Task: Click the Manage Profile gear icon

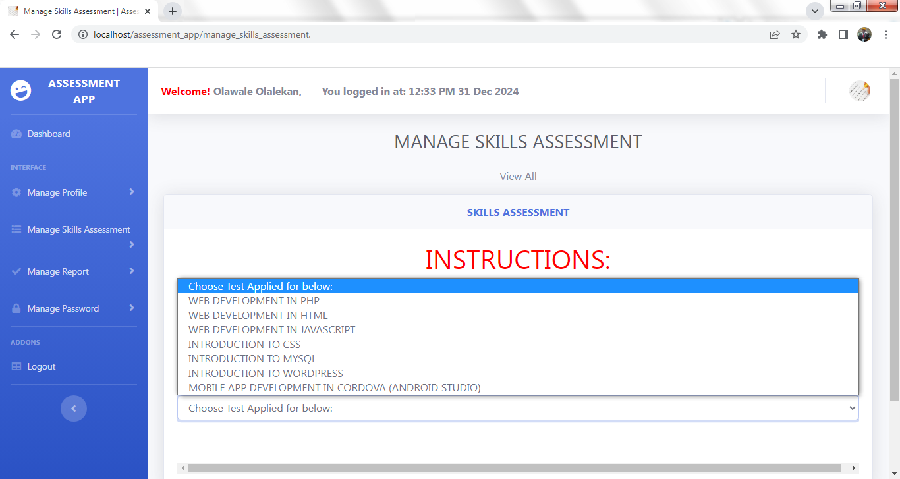Action: point(16,192)
